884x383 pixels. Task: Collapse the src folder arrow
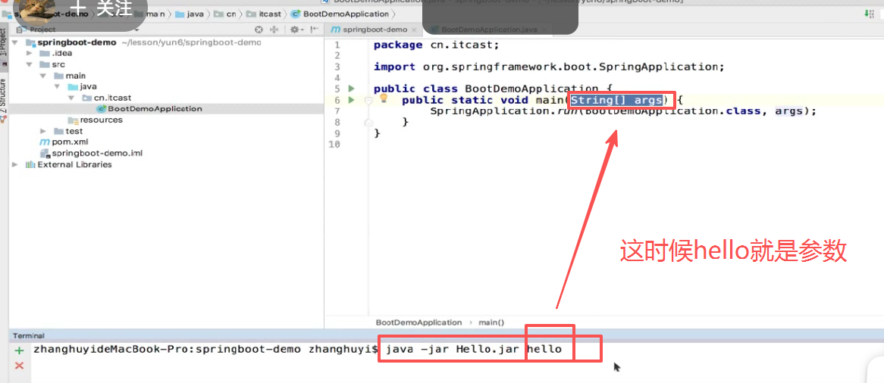click(x=30, y=65)
